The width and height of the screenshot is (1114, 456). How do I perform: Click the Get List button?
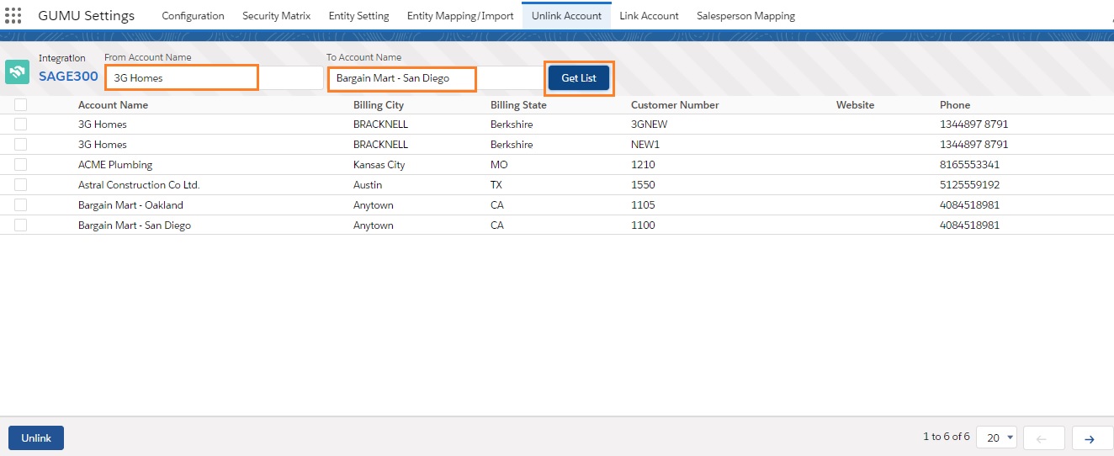[x=579, y=77]
